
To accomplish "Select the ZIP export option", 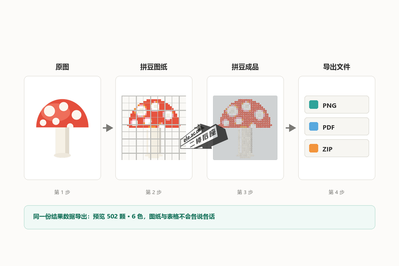I will pyautogui.click(x=337, y=148).
